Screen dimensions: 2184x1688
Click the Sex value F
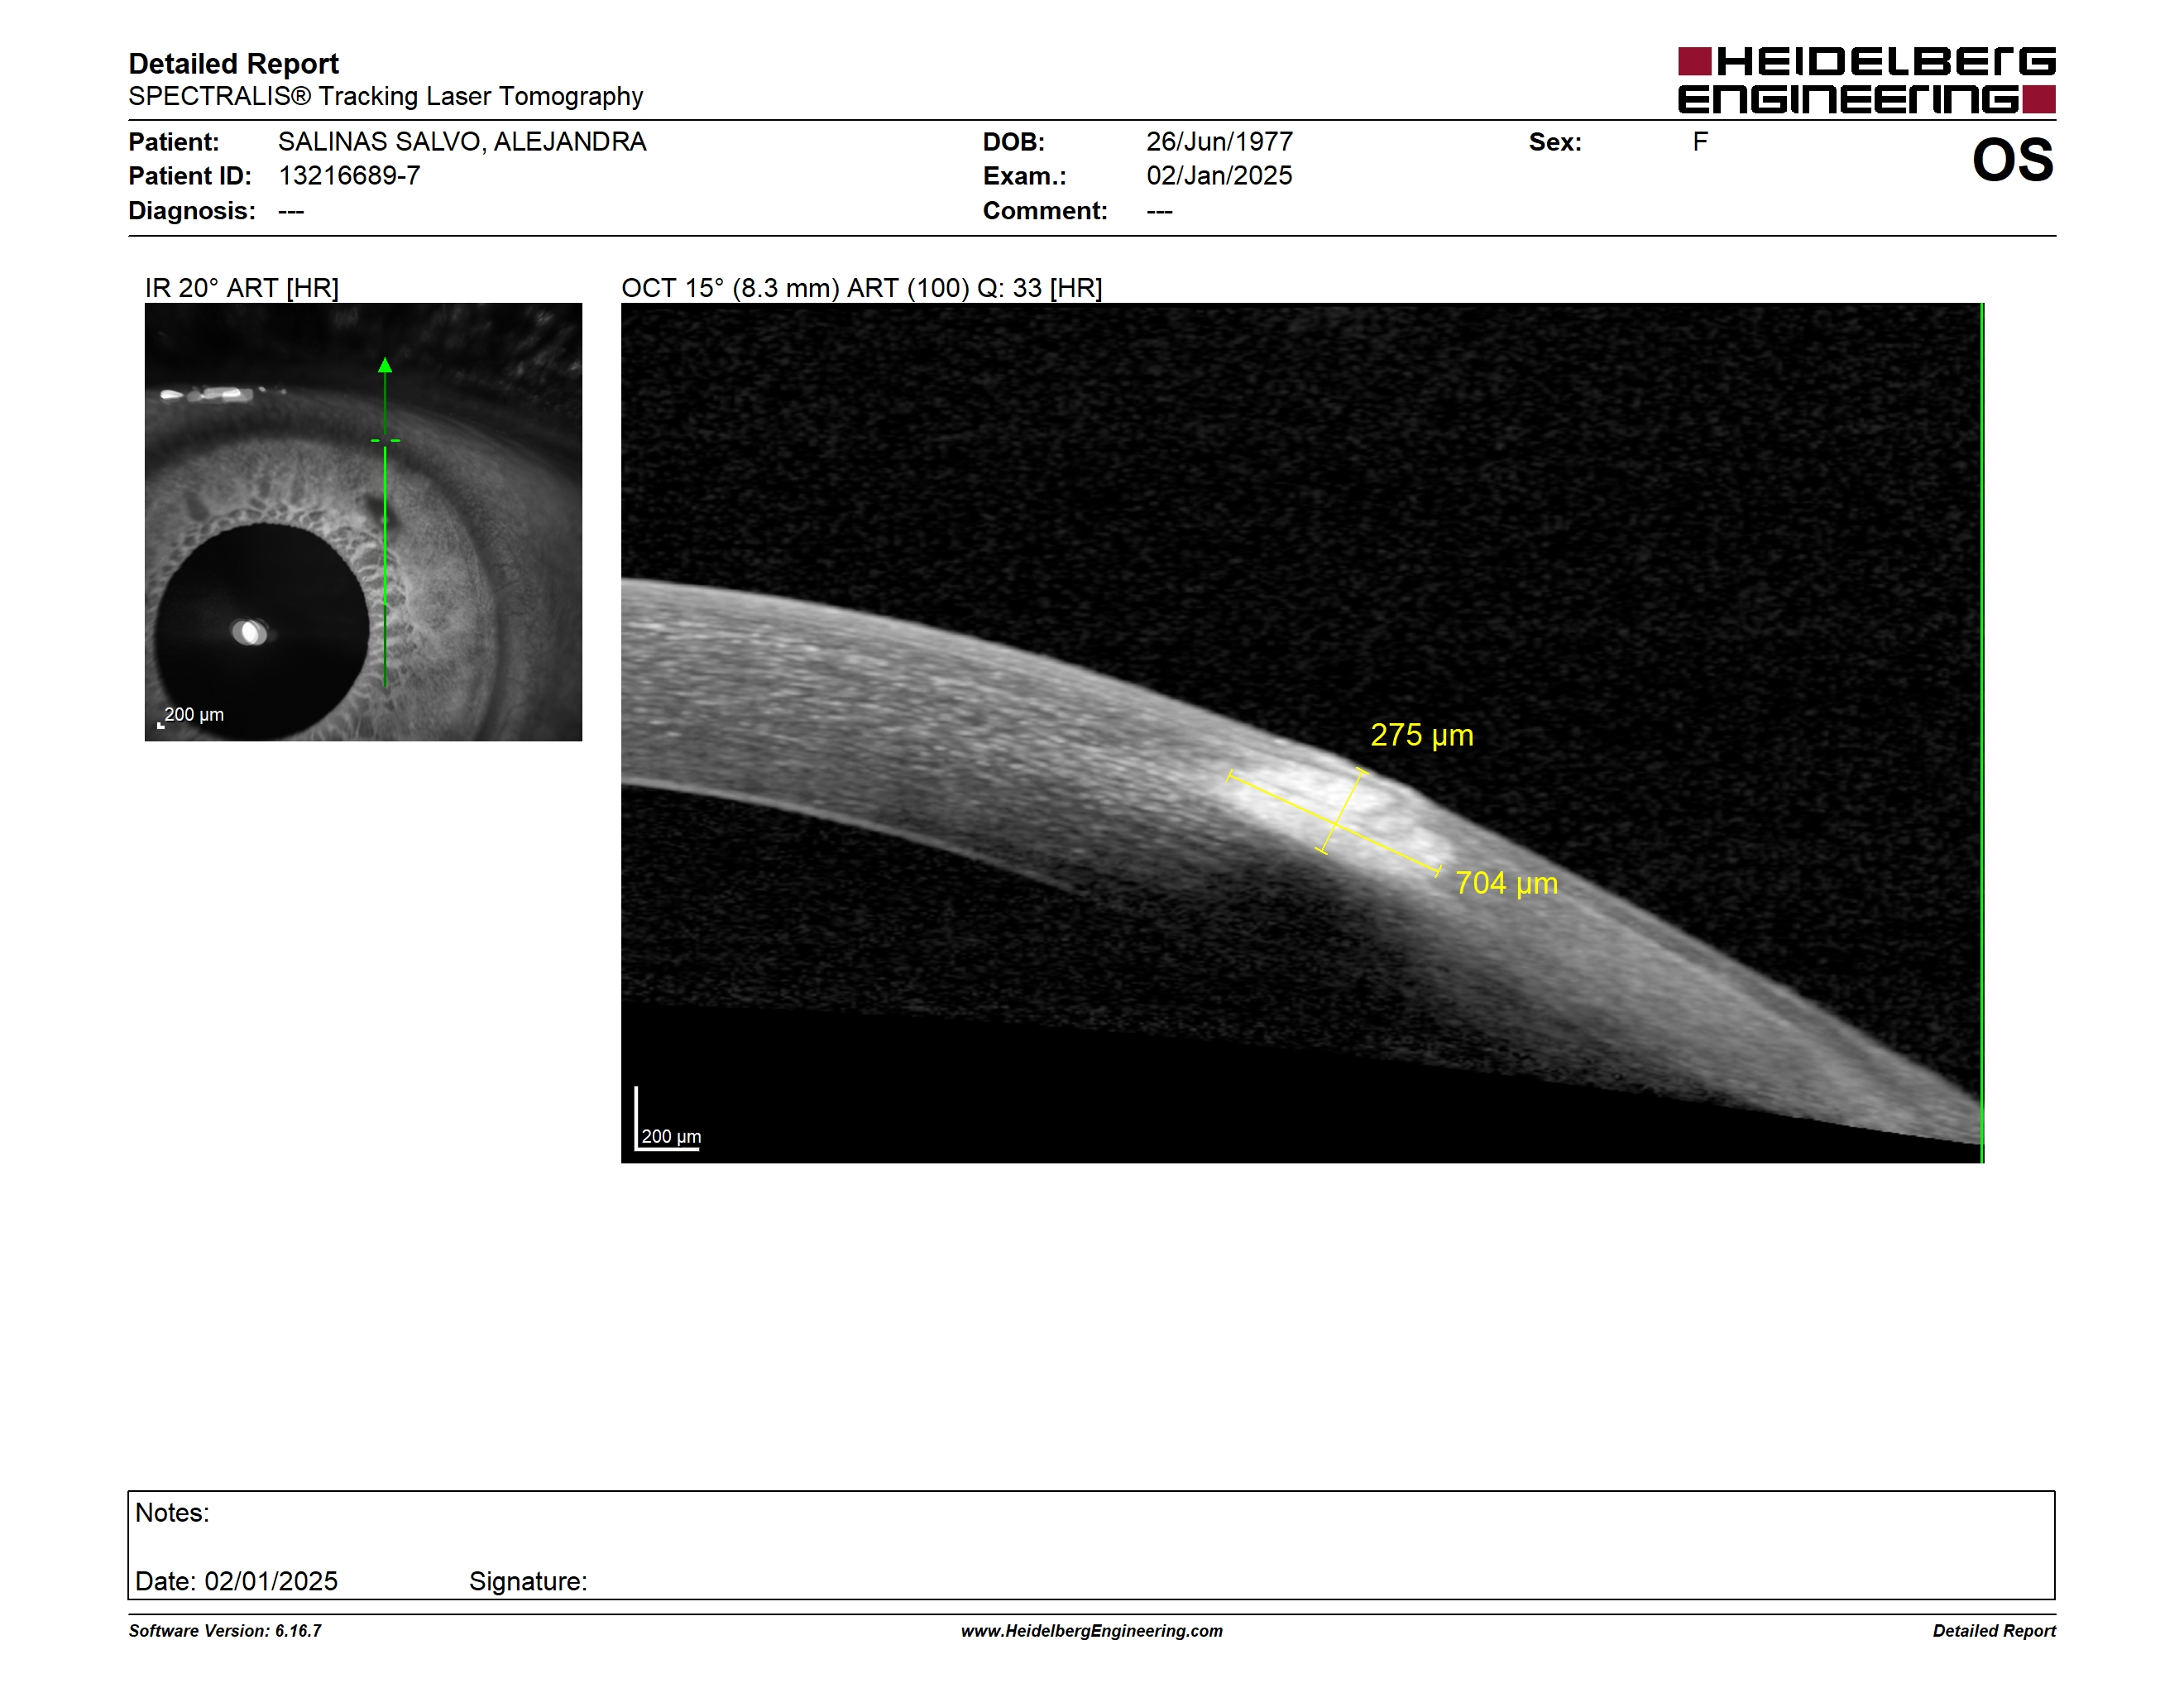click(1700, 142)
